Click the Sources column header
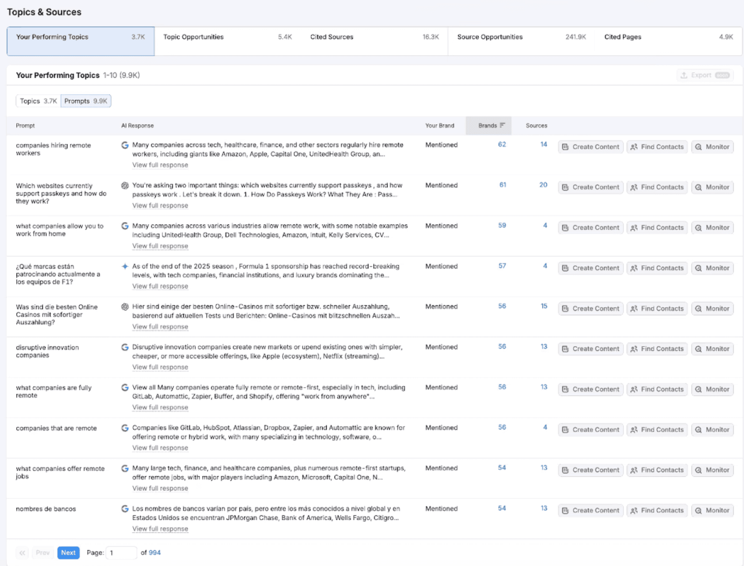 click(x=537, y=126)
